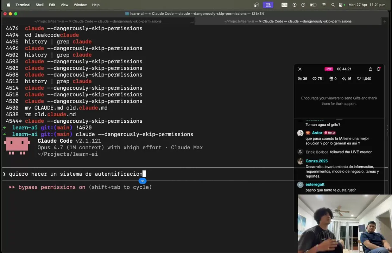Click the purple screen sharing menu bar icon
The height and width of the screenshot is (253, 392).
coord(268,5)
